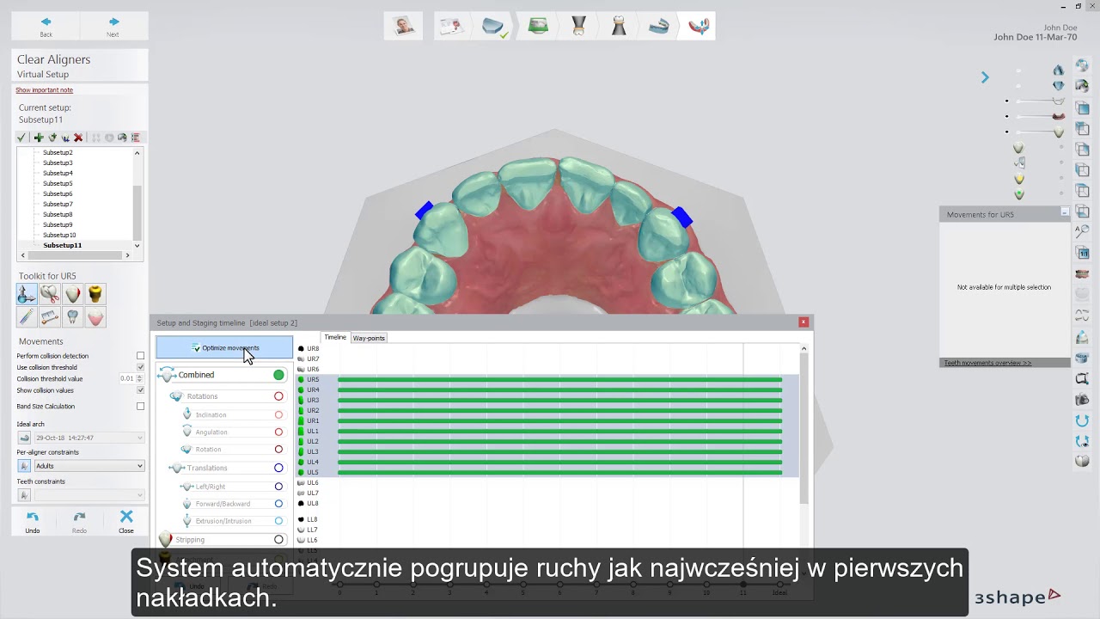Open the Per-aligner constraints Adults dropdown
This screenshot has height=619, width=1100.
(x=89, y=466)
